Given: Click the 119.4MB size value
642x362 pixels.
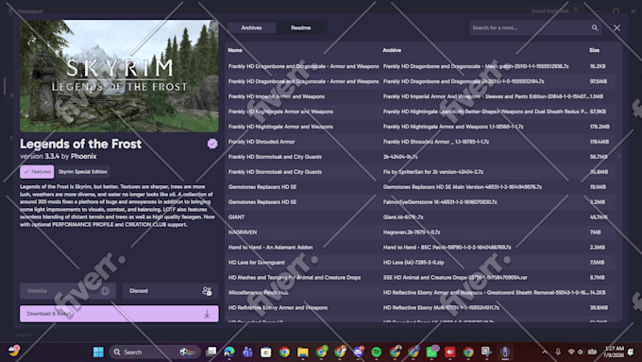Looking at the screenshot, I should [x=600, y=142].
